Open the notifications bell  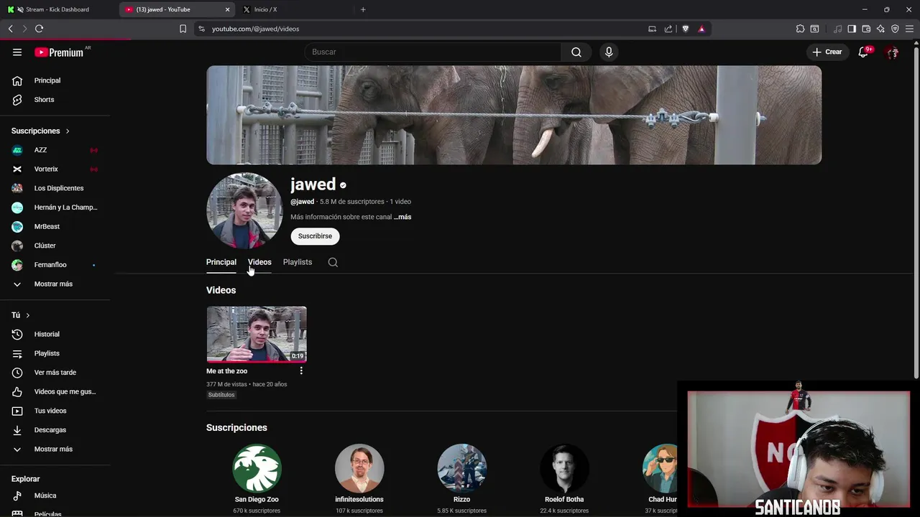(x=864, y=52)
